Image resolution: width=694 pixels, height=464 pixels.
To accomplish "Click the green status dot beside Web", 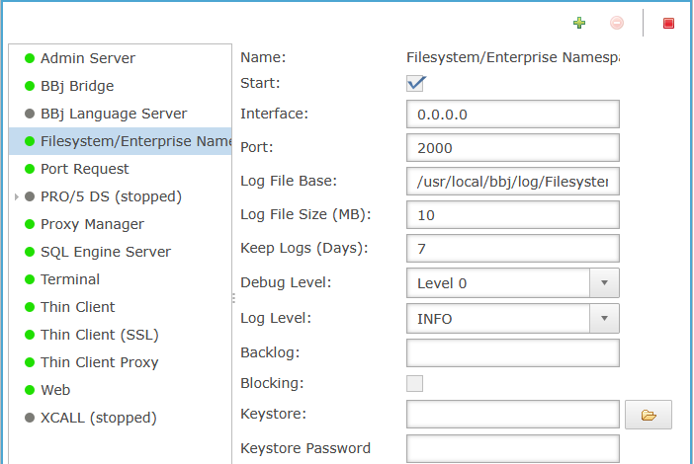I will click(30, 390).
